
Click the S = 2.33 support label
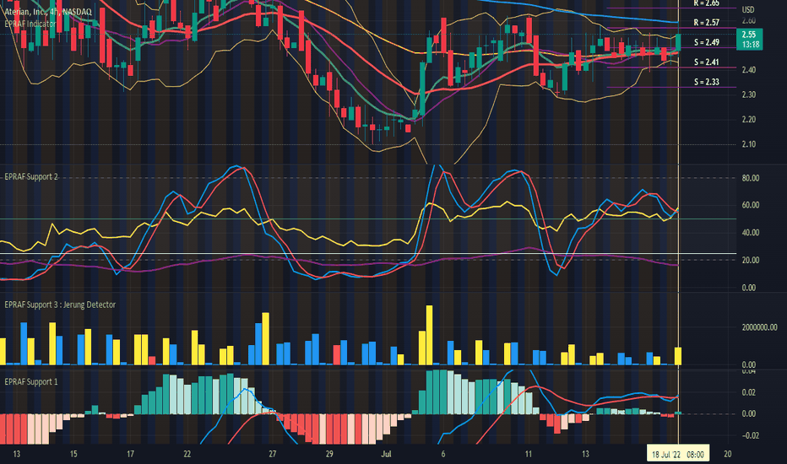(706, 82)
